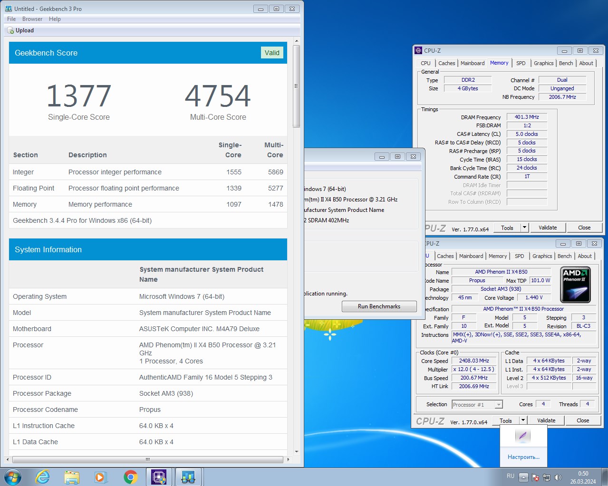Open Graphics tab in lower CPU-Z window
This screenshot has height=486, width=608.
click(542, 256)
